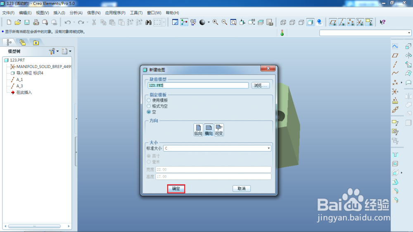
Task: Open the redo history dropdown arrow
Action: pyautogui.click(x=88, y=22)
